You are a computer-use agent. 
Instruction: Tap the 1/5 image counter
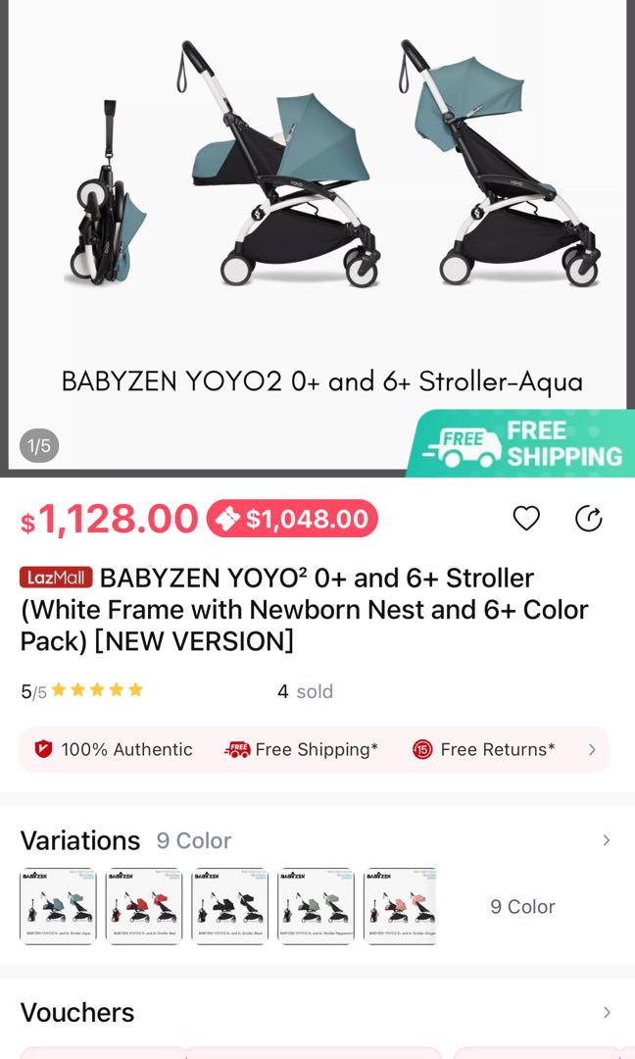click(39, 446)
